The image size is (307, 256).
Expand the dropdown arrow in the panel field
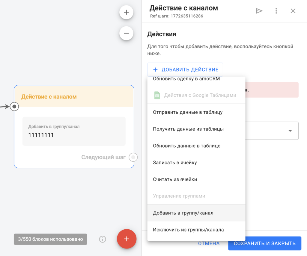pyautogui.click(x=290, y=131)
